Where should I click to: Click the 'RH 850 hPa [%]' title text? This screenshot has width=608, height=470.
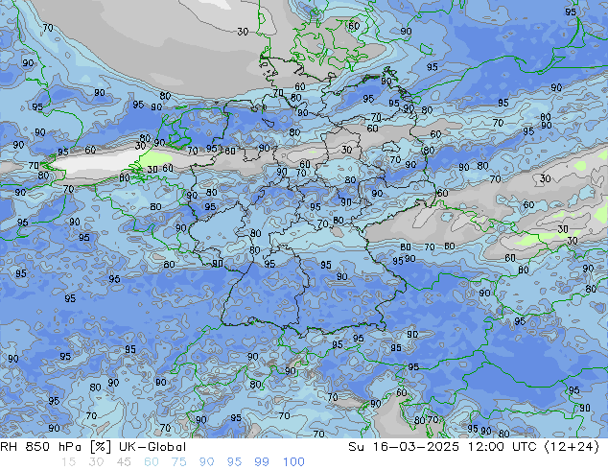coord(56,447)
